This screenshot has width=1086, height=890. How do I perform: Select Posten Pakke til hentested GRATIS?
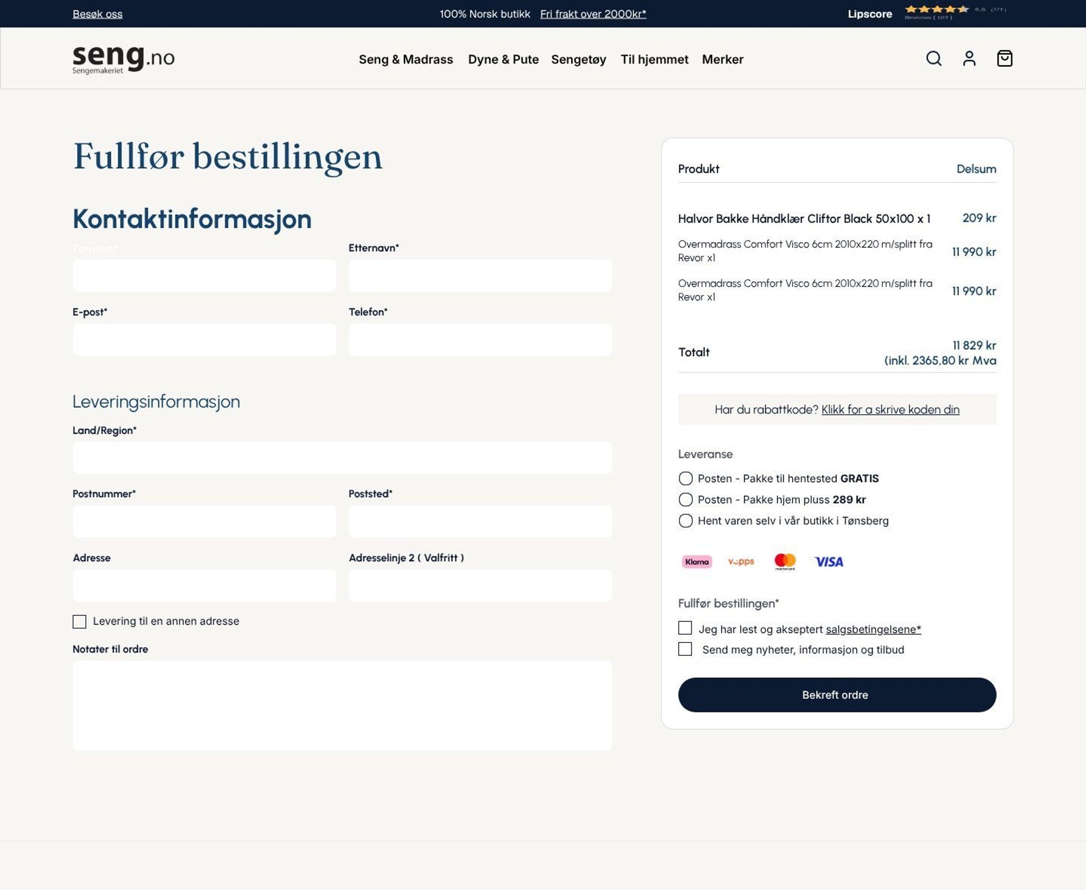click(686, 478)
